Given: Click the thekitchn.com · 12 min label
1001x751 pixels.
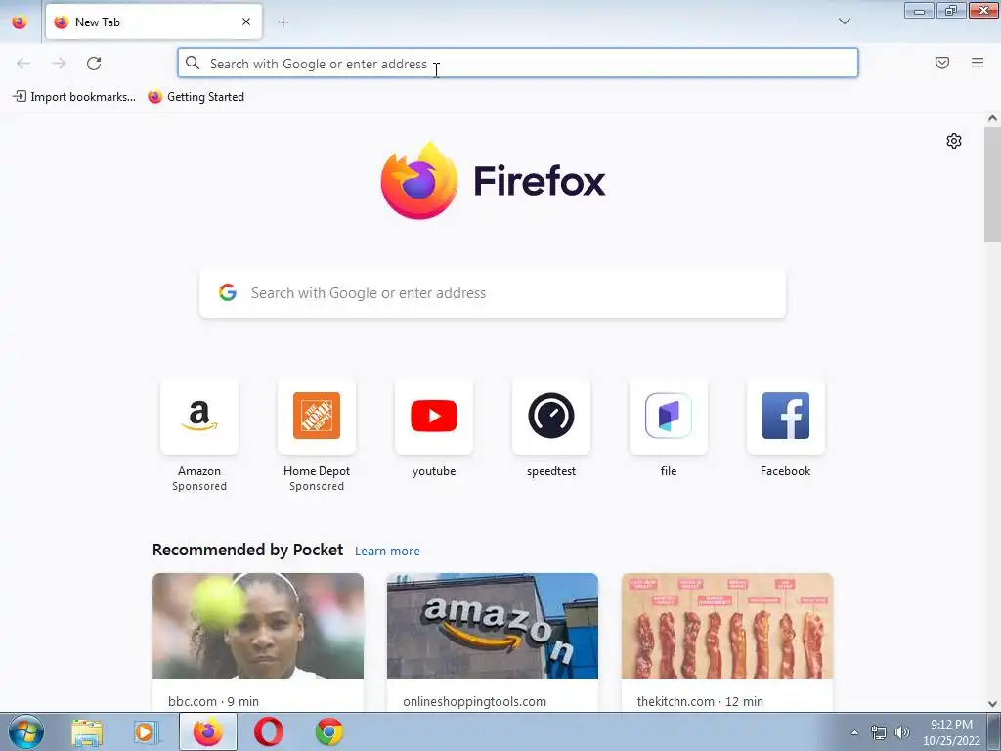Looking at the screenshot, I should point(700,701).
